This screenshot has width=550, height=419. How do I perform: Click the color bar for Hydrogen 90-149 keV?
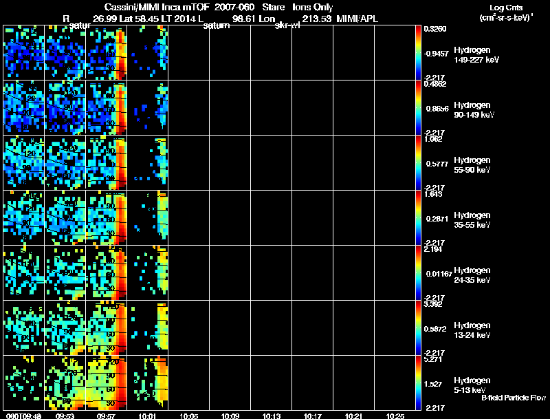tap(419, 107)
